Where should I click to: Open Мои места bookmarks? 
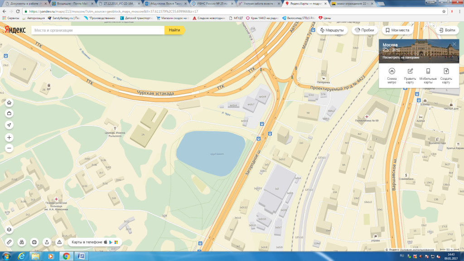click(x=397, y=30)
